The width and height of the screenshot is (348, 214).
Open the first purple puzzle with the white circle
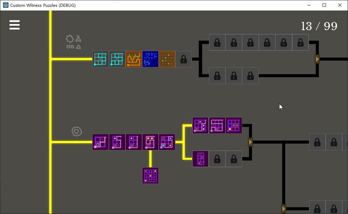[x=100, y=142]
